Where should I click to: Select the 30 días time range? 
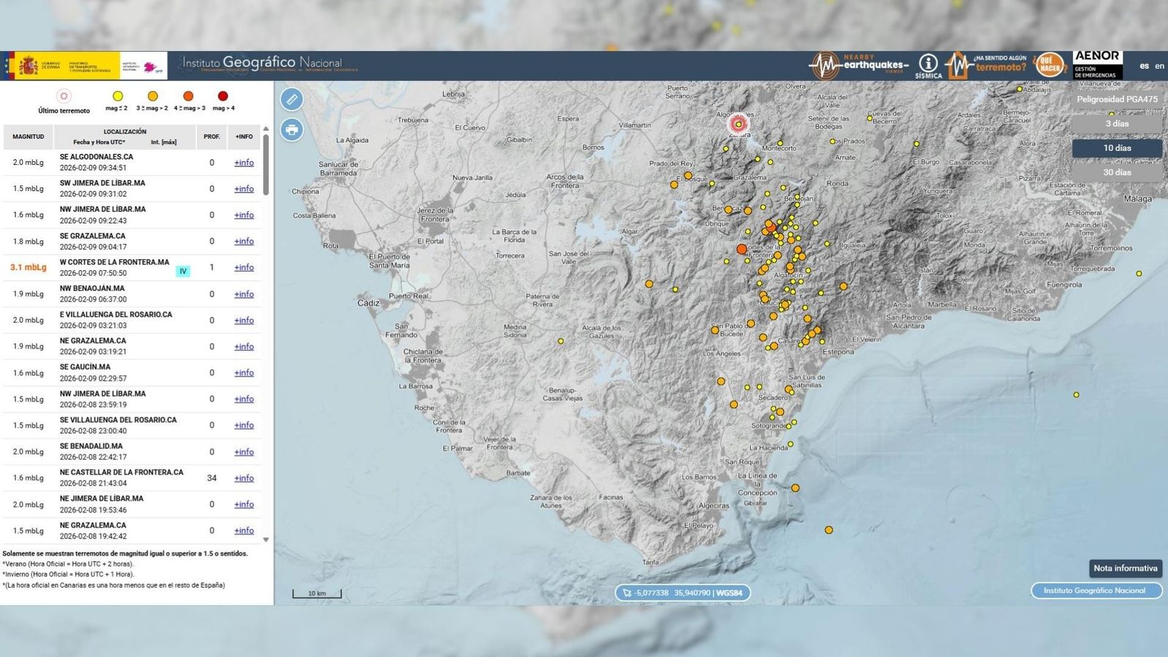click(x=1116, y=172)
